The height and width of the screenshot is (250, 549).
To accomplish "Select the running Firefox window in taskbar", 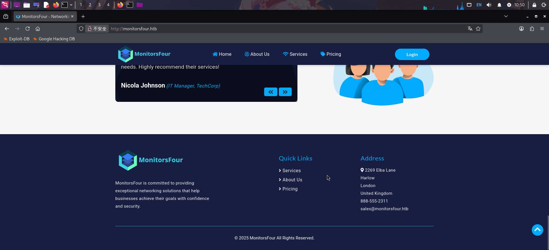I will click(x=120, y=5).
